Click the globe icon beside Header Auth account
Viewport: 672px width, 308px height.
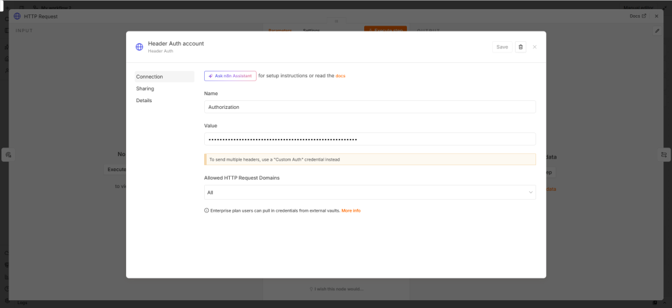point(139,47)
